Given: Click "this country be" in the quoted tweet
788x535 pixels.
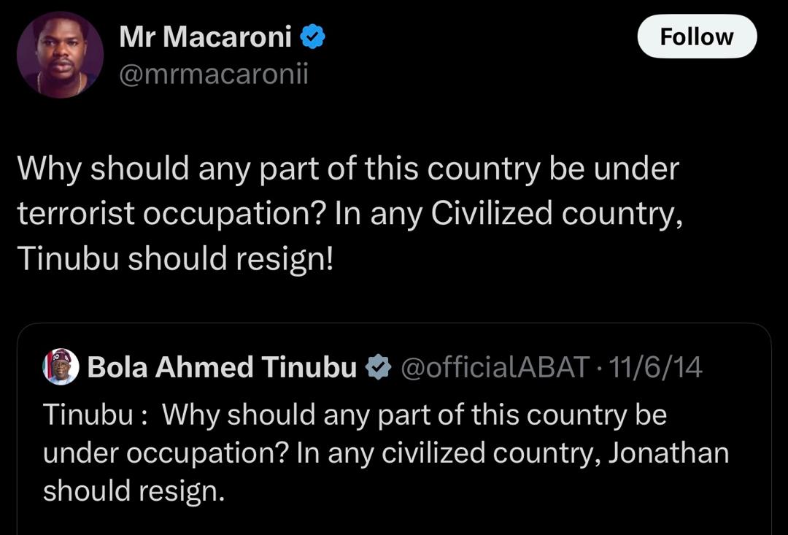Looking at the screenshot, I should point(575,415).
